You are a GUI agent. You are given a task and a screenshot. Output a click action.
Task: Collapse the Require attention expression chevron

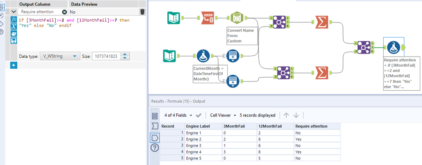point(14,12)
